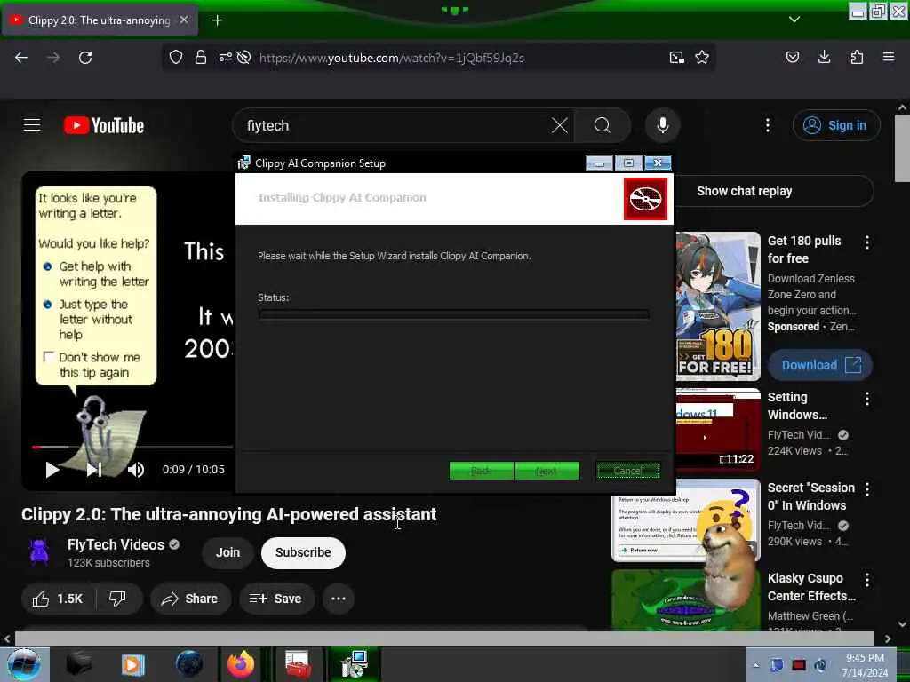This screenshot has height=682, width=910.
Task: Like the video with thumbs up
Action: 58,599
